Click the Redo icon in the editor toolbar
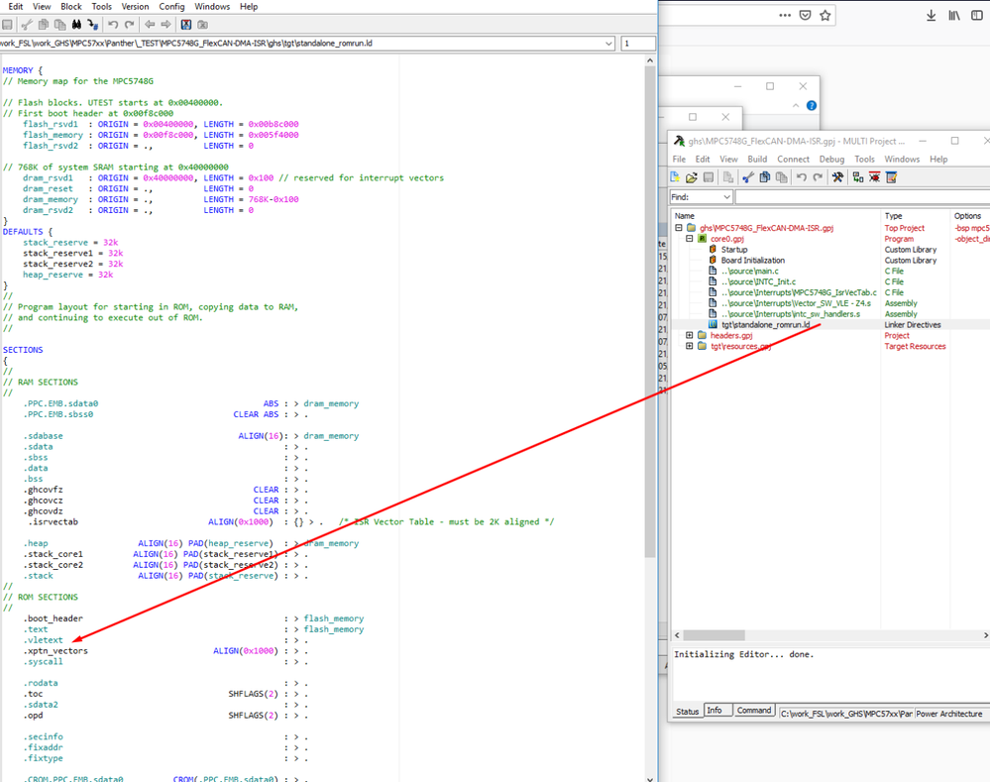 130,25
